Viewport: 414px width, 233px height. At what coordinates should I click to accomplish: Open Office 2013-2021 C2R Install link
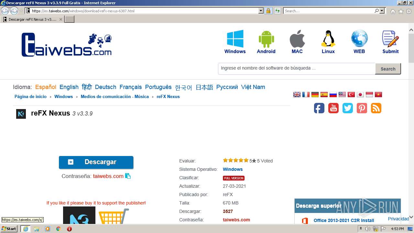click(x=344, y=221)
